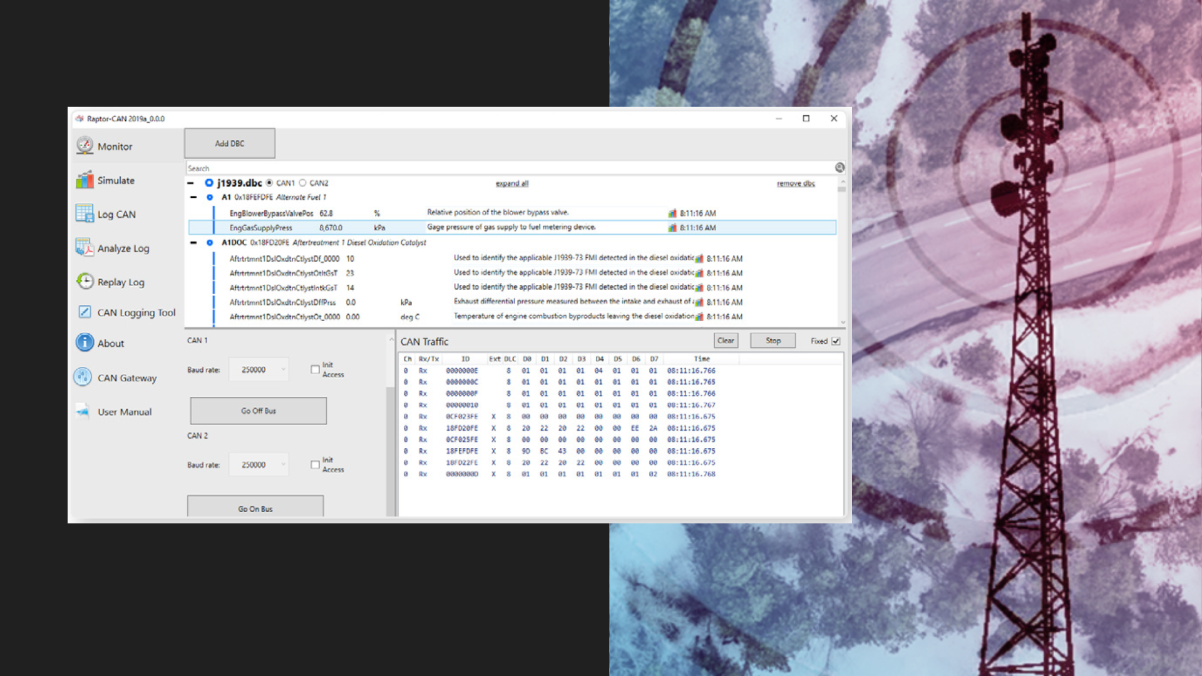Click the Stop button in CAN Traffic

coord(773,341)
